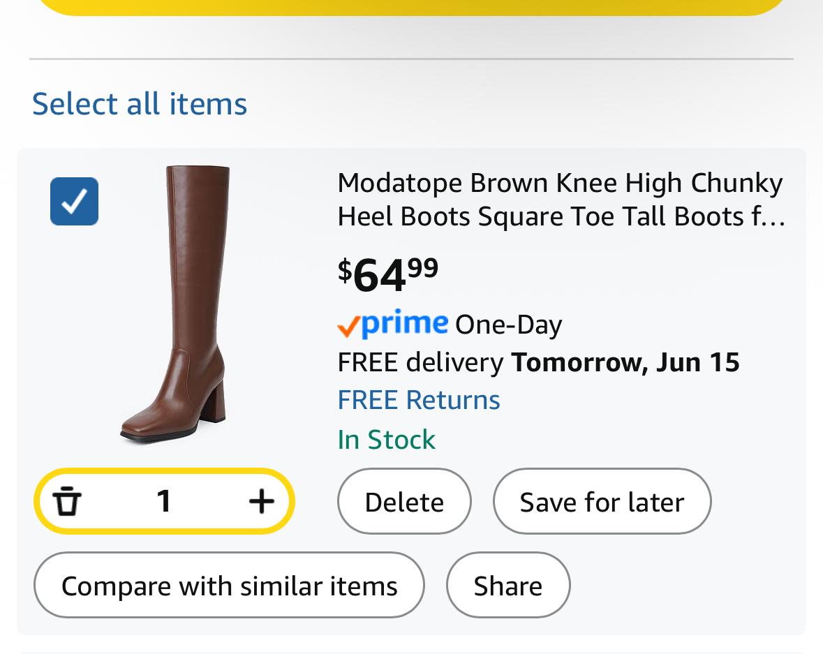This screenshot has height=654, width=823.
Task: Open Modatope Brown Knee High Boots title
Action: point(561,200)
